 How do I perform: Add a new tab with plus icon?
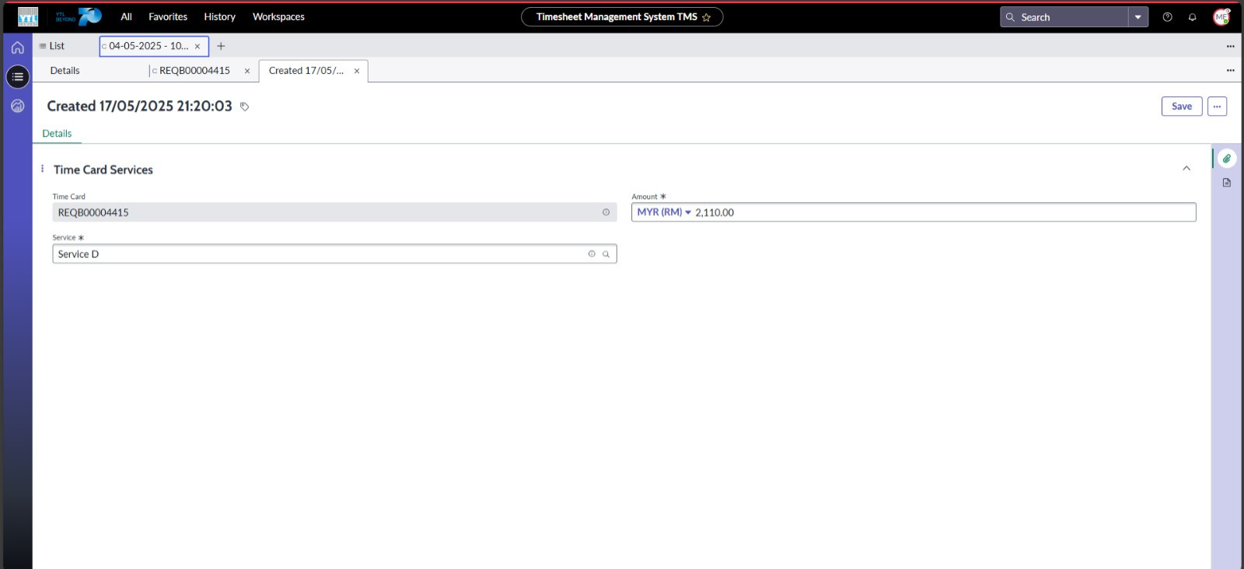[x=221, y=46]
